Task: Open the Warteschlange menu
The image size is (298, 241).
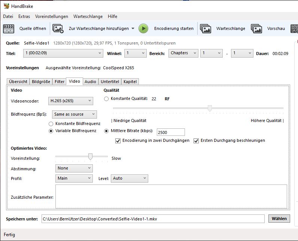Action: 88,16
